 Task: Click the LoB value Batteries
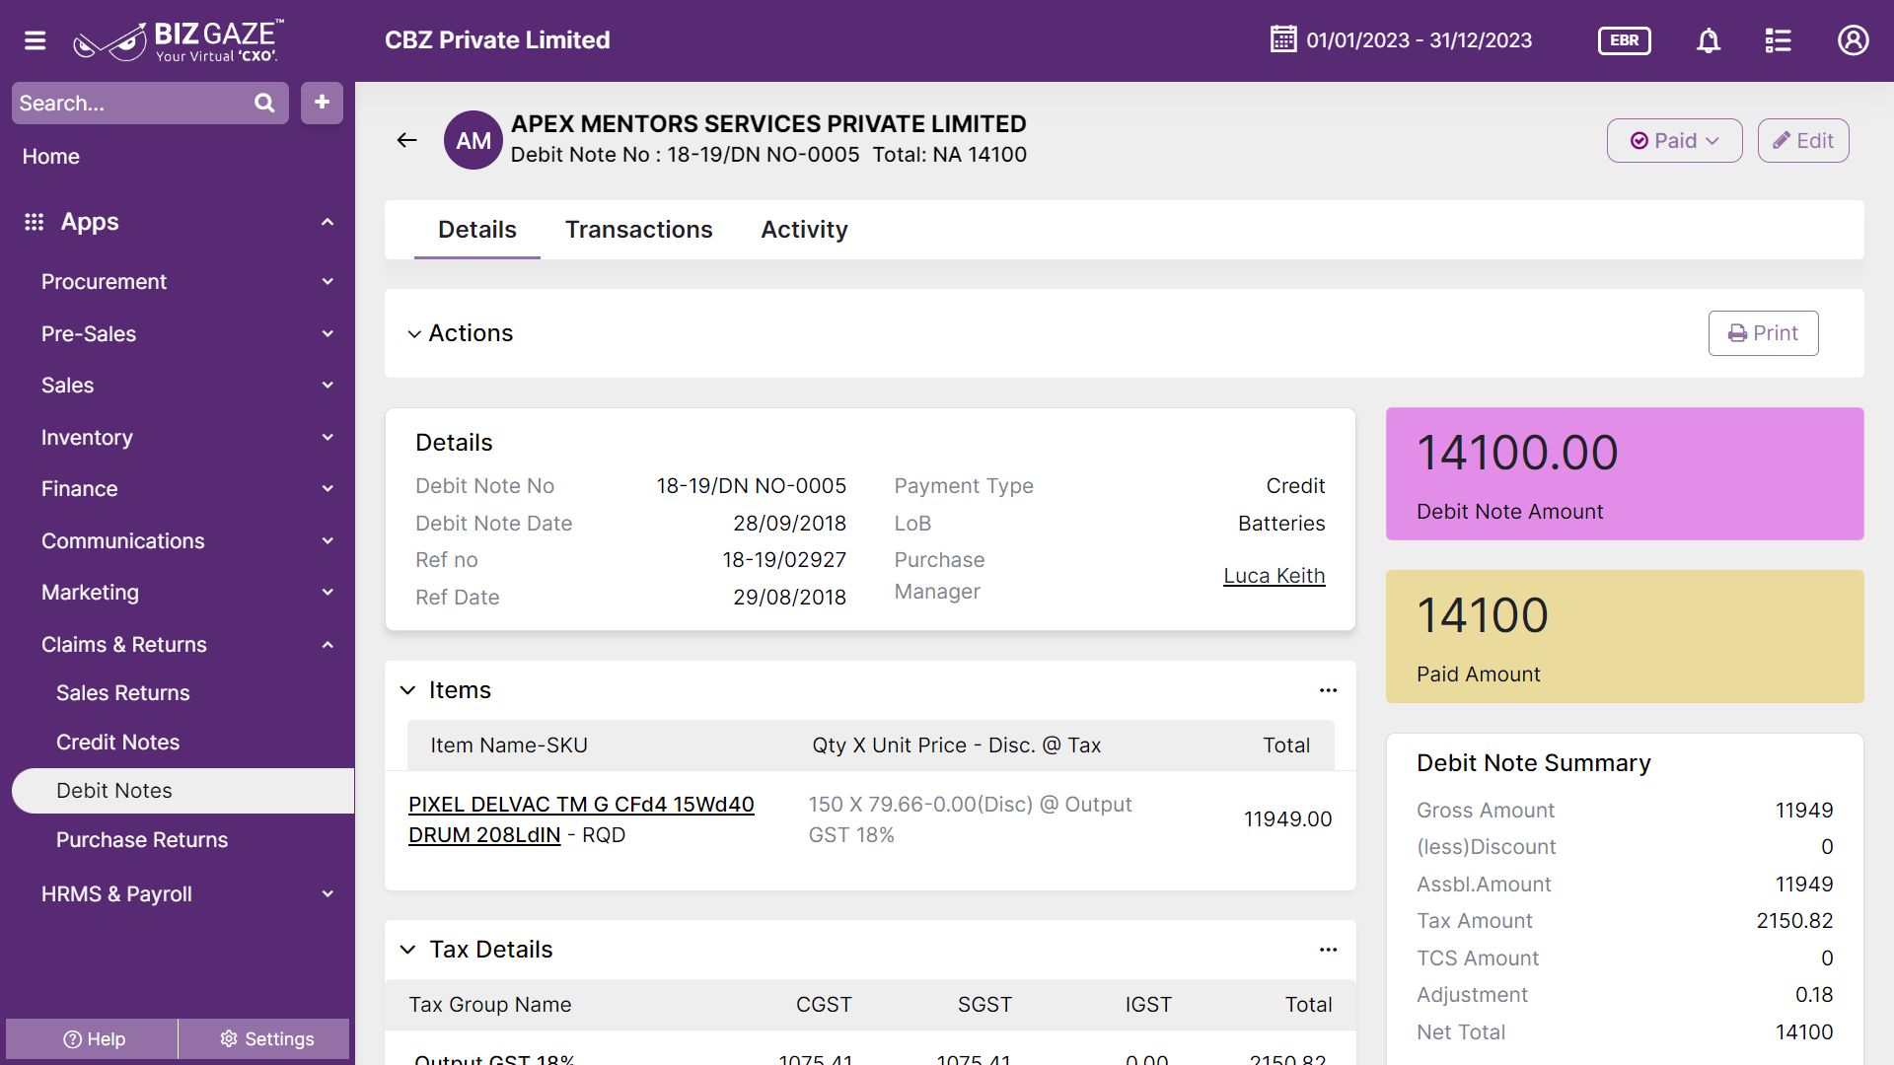click(1281, 524)
